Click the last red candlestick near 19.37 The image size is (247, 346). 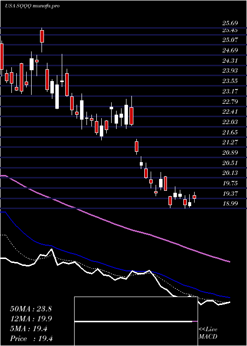coord(194,197)
